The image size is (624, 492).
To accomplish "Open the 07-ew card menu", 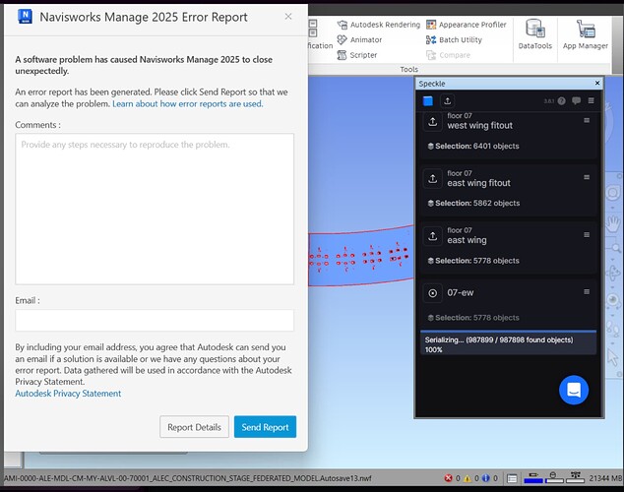I will (x=587, y=292).
